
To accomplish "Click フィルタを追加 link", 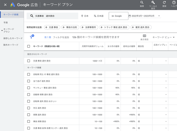I will tap(61, 37).
